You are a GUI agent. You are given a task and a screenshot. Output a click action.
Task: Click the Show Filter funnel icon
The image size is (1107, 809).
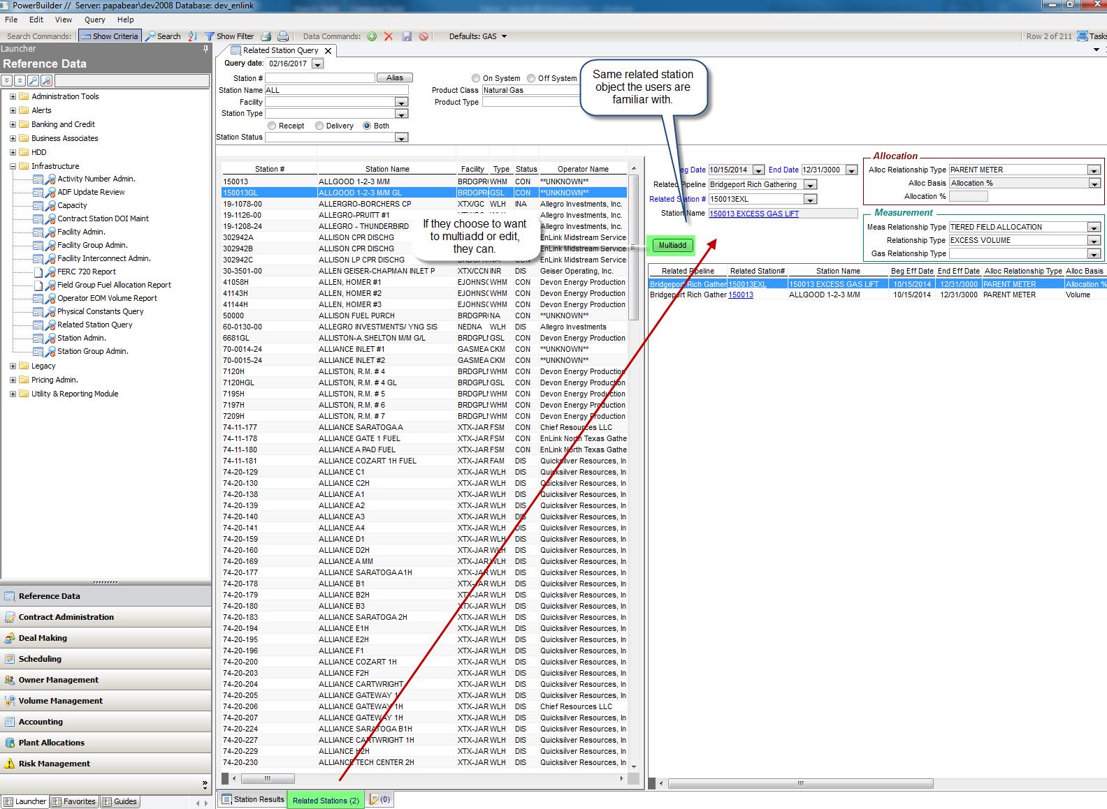[x=209, y=36]
